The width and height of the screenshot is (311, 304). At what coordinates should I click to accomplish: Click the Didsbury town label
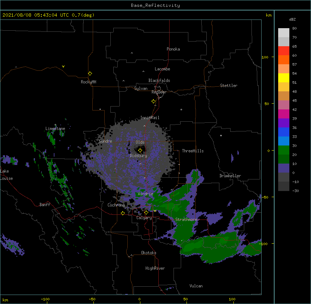[x=138, y=156]
